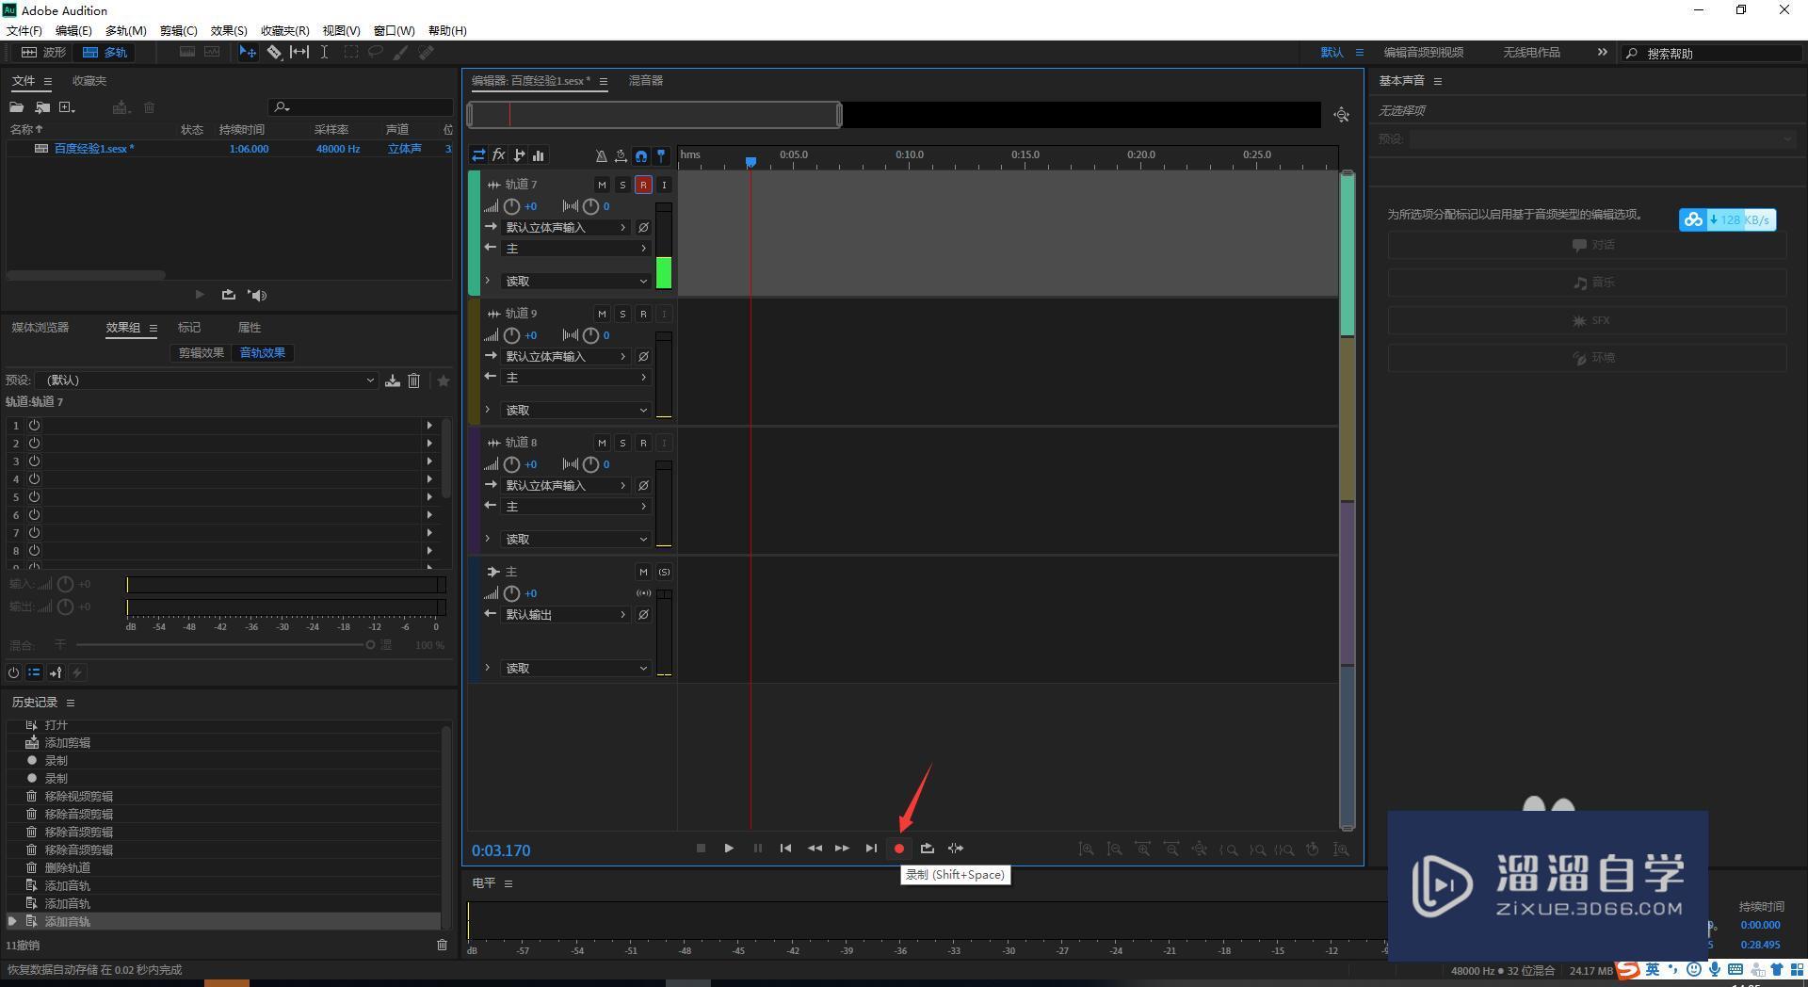Click the zoom to full navigator icon
1808x987 pixels.
(1342, 115)
